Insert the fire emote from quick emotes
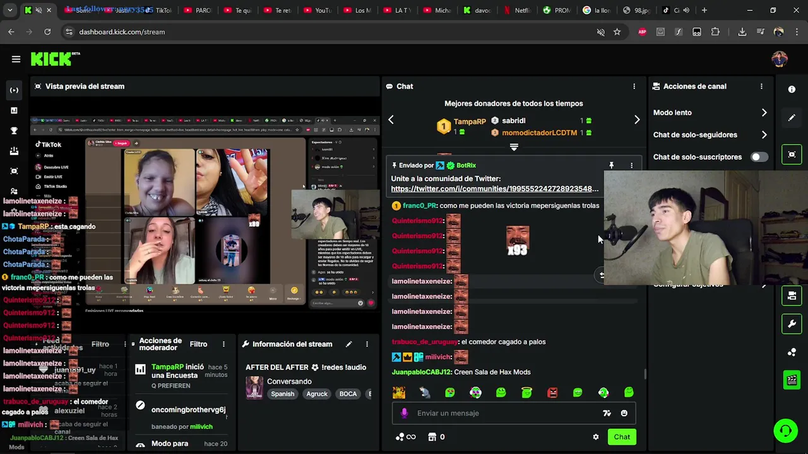This screenshot has height=454, width=808. coord(399,393)
